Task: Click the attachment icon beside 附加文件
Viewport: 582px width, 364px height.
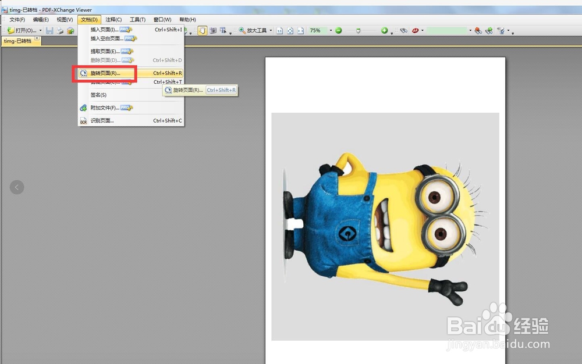Action: coord(83,108)
